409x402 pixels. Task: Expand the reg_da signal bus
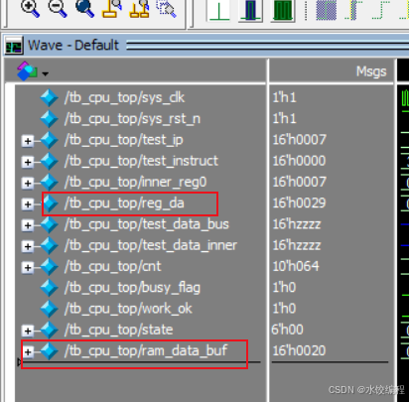click(28, 204)
